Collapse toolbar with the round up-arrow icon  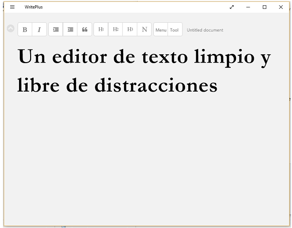tap(11, 29)
